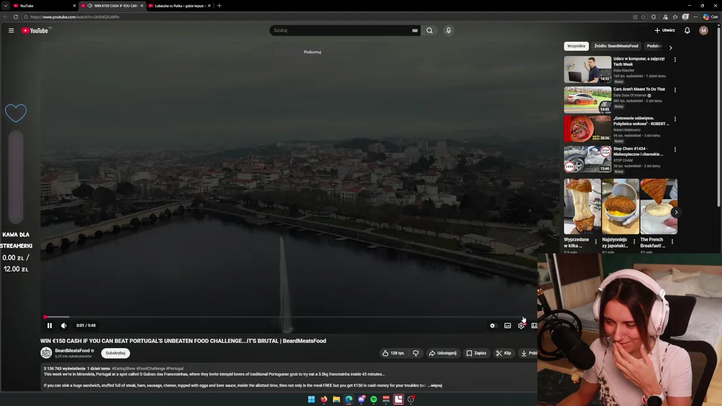Share the video via Udostępnij
This screenshot has height=406, width=722.
point(443,353)
